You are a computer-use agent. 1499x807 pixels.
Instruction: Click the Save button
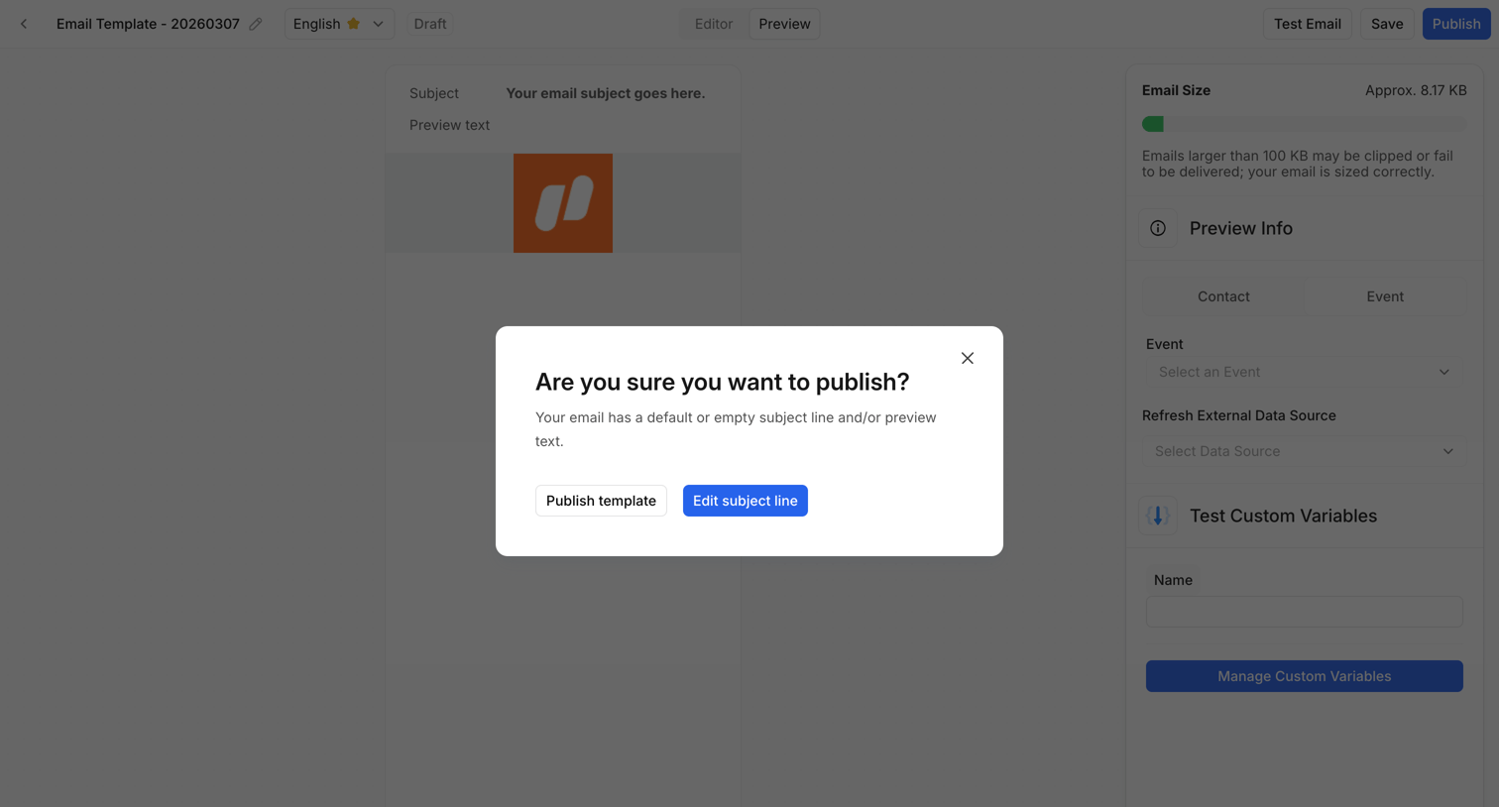tap(1387, 24)
